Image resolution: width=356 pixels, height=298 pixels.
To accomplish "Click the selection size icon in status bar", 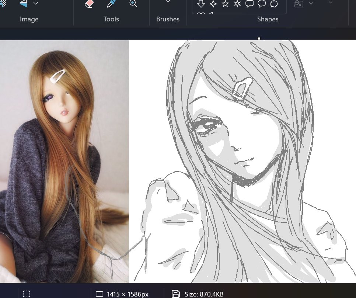I will (x=27, y=294).
